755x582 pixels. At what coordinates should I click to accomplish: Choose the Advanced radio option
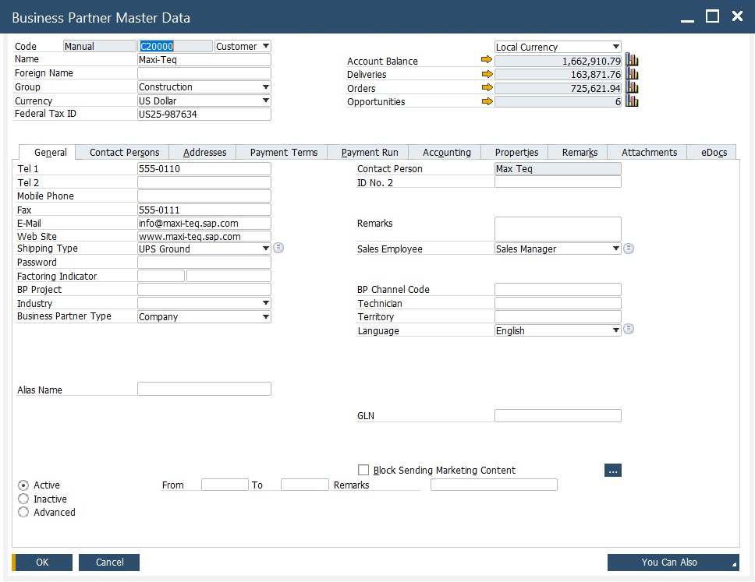point(23,512)
